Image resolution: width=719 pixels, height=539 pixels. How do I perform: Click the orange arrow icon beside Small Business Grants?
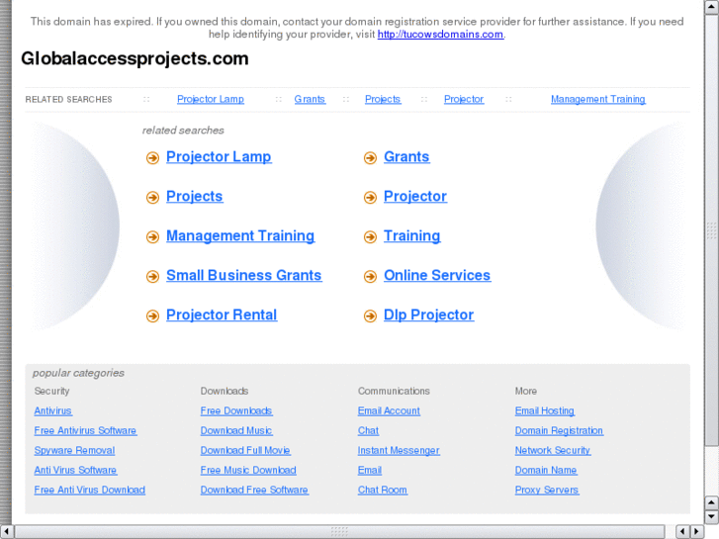[x=152, y=277]
